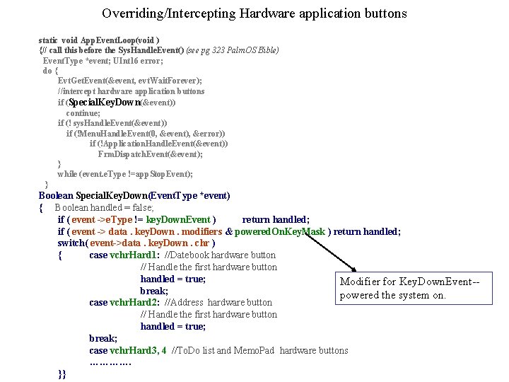Click the 'continue;' statement
This screenshot has width=509, height=382.
tap(83, 113)
